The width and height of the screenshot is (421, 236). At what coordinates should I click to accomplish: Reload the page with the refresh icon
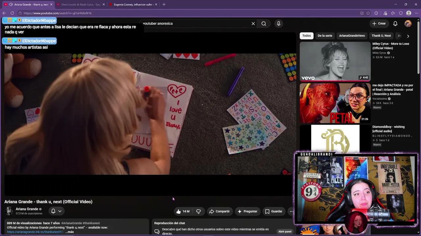(x=12, y=13)
